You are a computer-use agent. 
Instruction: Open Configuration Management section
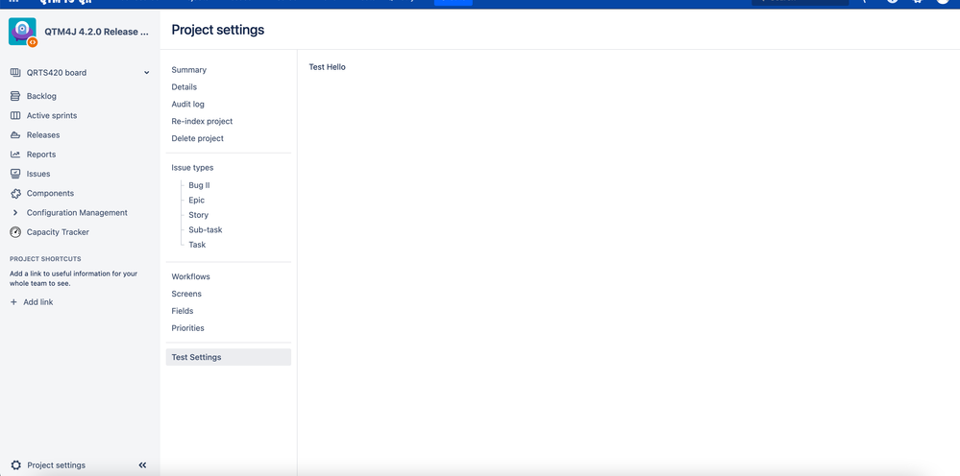point(77,213)
